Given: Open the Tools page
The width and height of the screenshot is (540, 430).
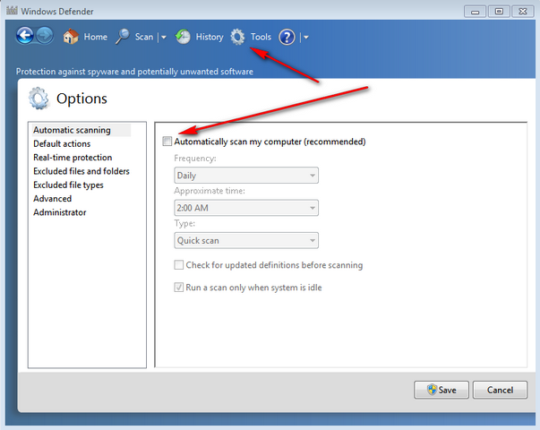Looking at the screenshot, I should pyautogui.click(x=261, y=37).
